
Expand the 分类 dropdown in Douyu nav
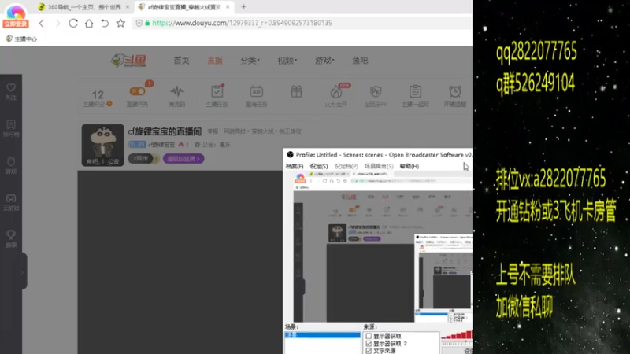[250, 61]
